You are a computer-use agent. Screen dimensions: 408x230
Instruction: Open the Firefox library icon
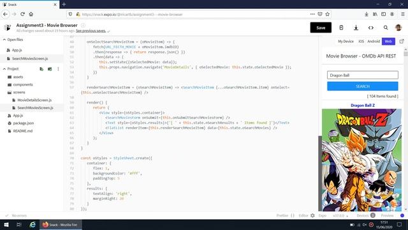[375, 14]
